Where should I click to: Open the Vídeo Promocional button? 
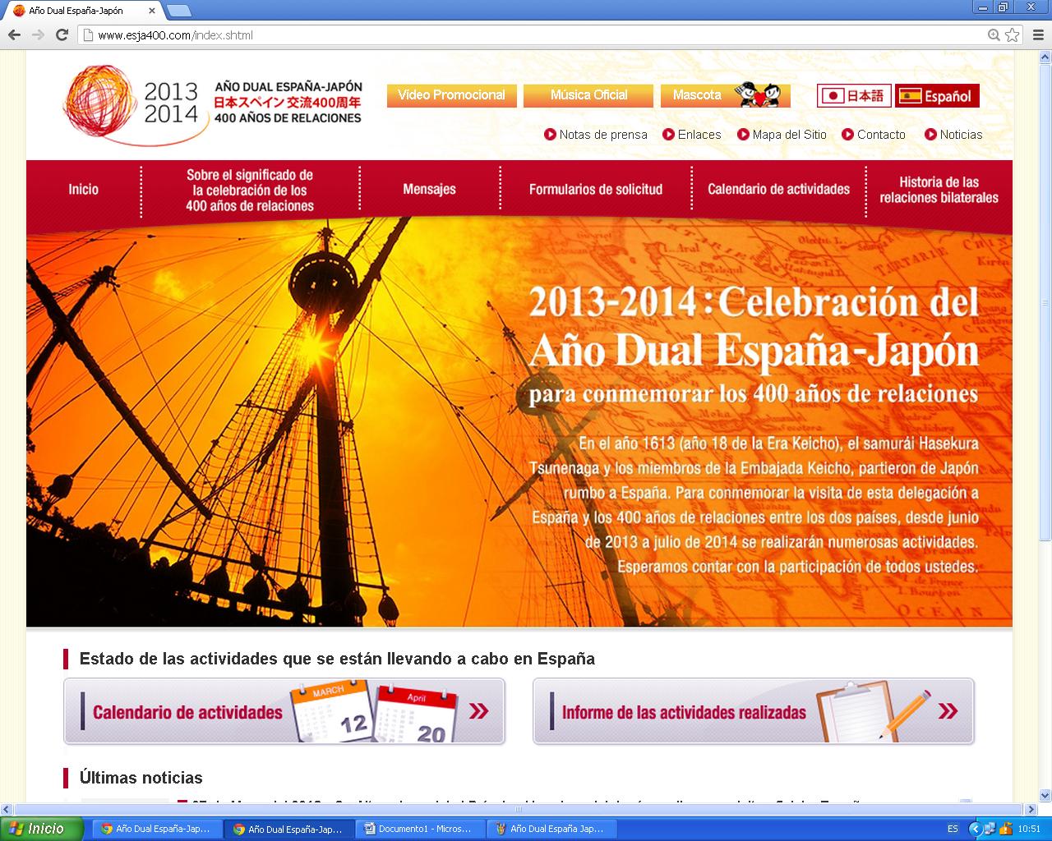(x=451, y=95)
